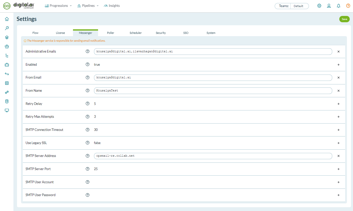Show help for From Email

pyautogui.click(x=88, y=77)
